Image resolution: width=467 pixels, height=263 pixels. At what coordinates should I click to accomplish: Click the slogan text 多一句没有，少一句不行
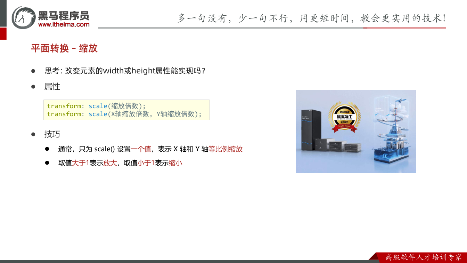point(233,18)
